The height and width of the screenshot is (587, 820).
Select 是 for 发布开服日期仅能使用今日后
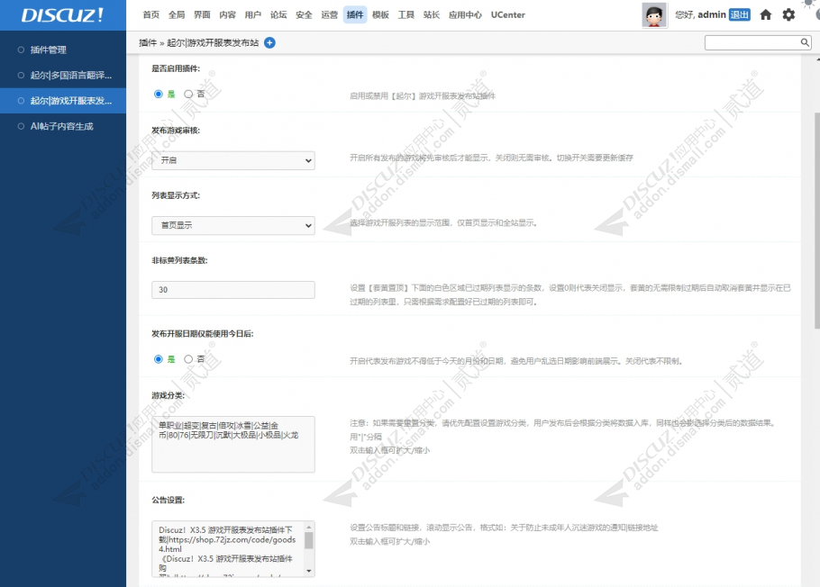[159, 359]
